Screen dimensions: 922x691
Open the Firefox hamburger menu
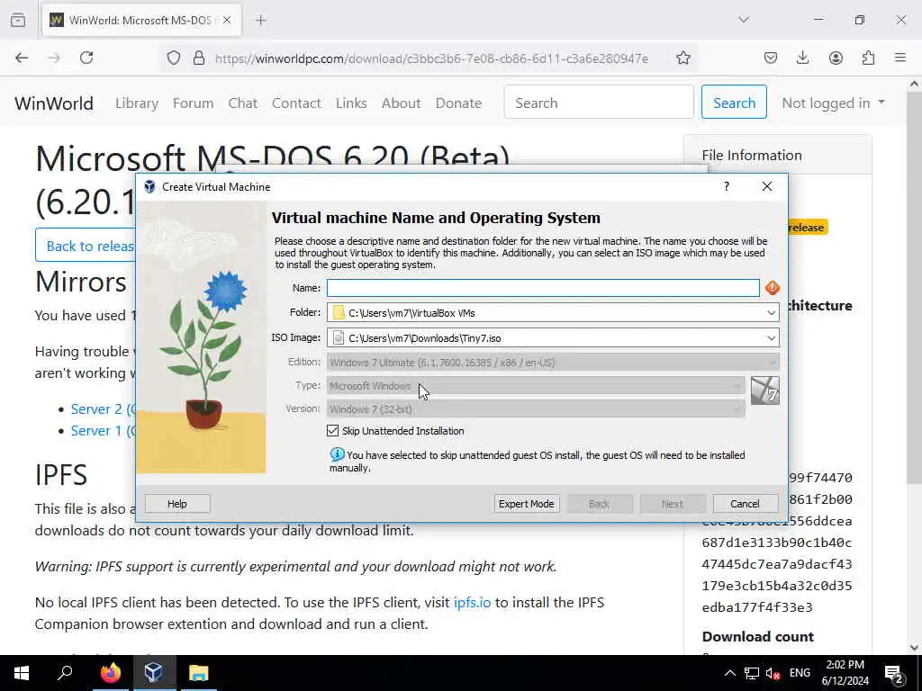click(x=900, y=58)
